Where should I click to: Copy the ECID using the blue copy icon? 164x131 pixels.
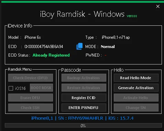click(79, 46)
